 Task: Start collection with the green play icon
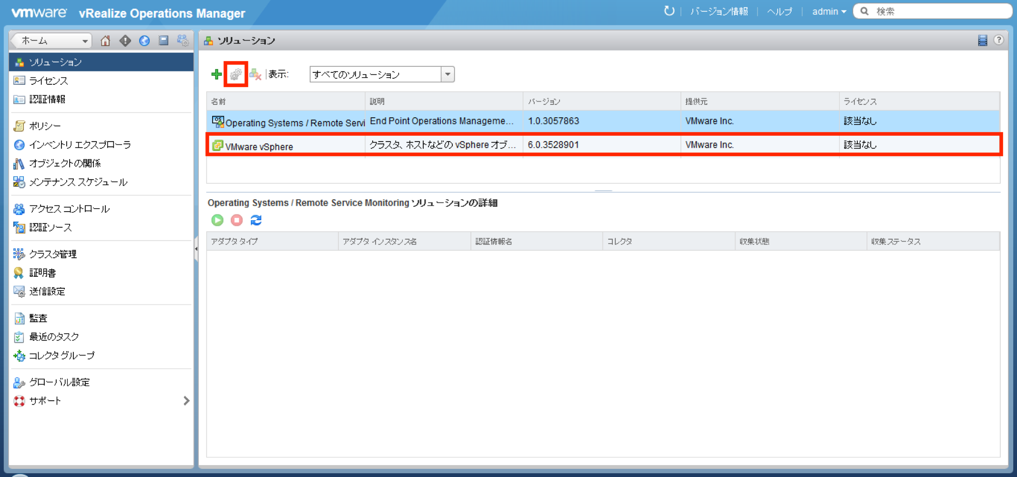point(217,220)
